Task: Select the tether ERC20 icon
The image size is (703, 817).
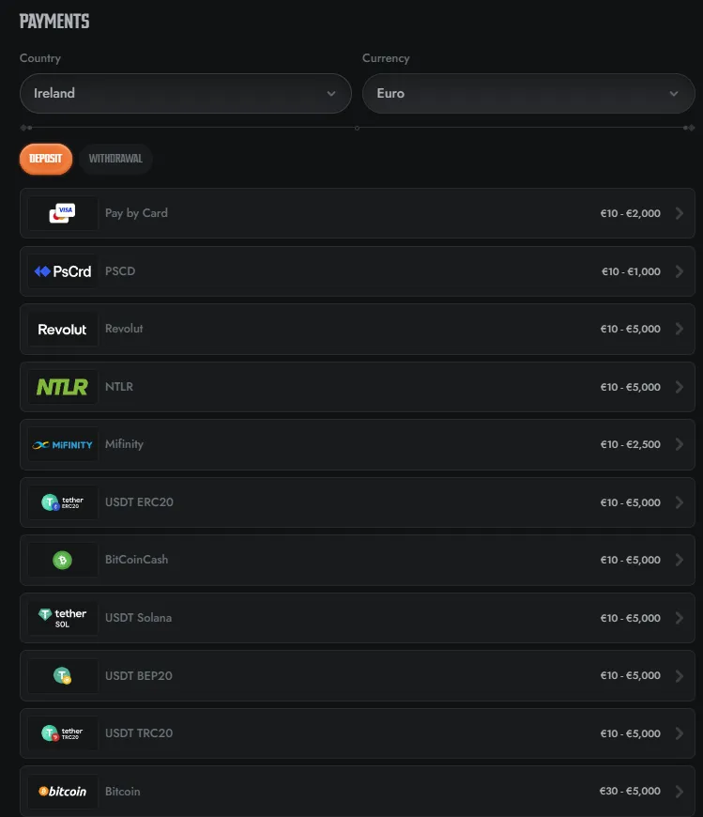Action: click(63, 502)
